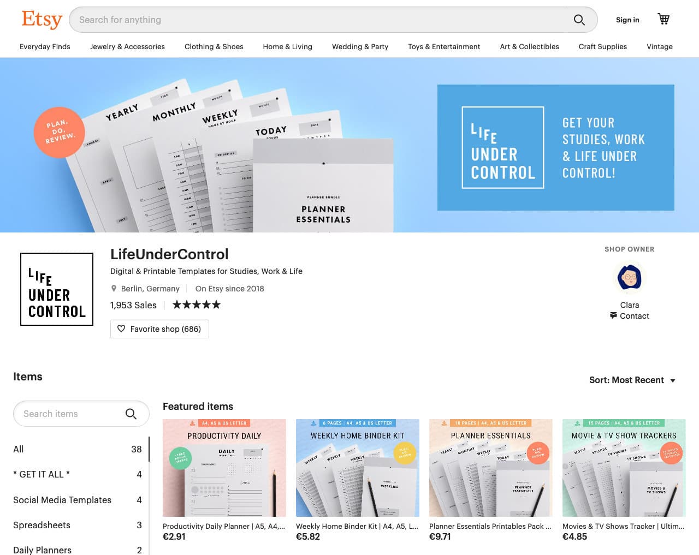The height and width of the screenshot is (555, 699).
Task: Click the Sign in link
Action: pos(627,20)
